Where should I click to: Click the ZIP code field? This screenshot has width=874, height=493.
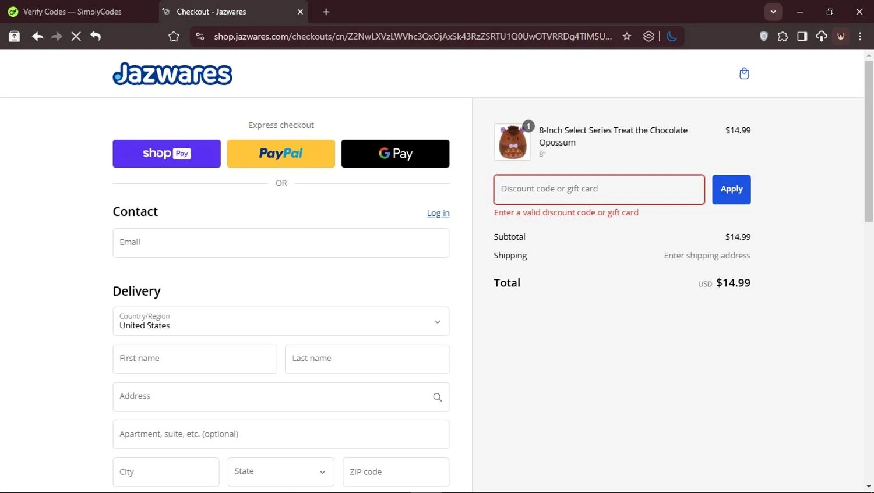point(396,472)
